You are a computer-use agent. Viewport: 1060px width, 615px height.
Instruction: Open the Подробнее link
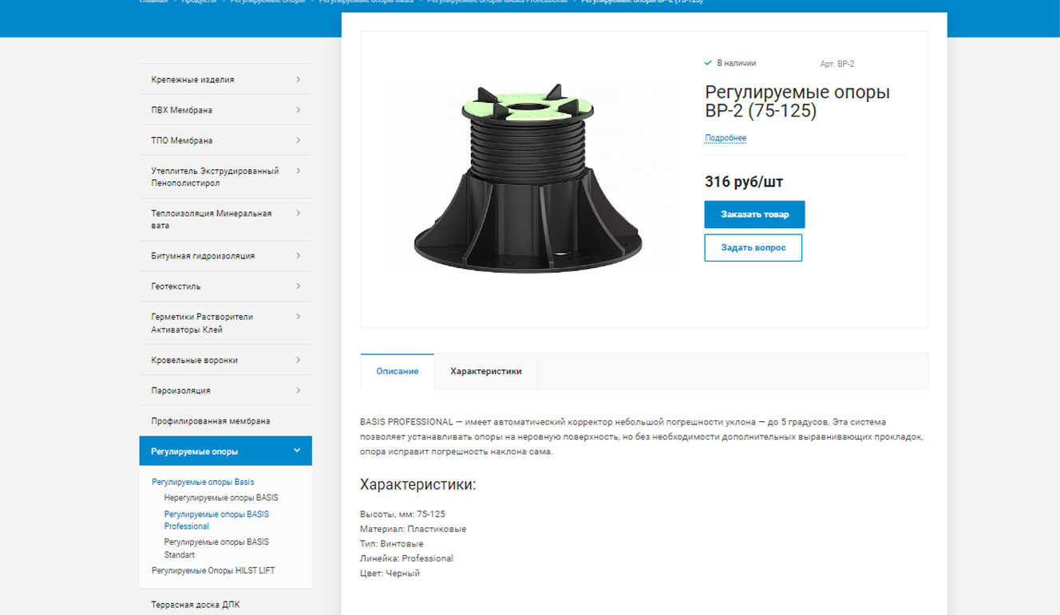726,138
